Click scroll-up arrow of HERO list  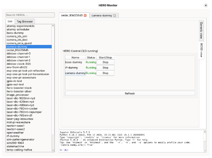point(53,26)
